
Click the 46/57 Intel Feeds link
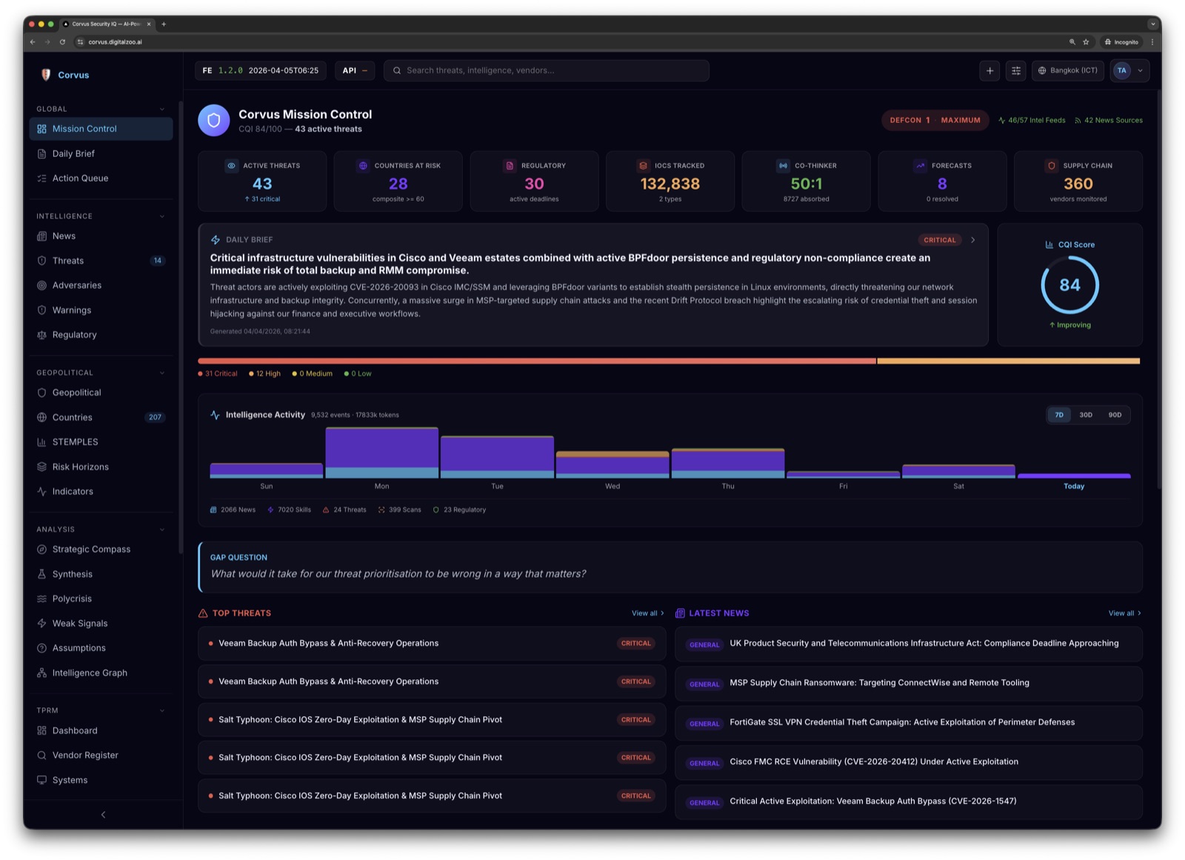tap(1032, 120)
